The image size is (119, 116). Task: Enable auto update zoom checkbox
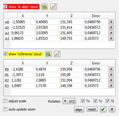(5, 109)
